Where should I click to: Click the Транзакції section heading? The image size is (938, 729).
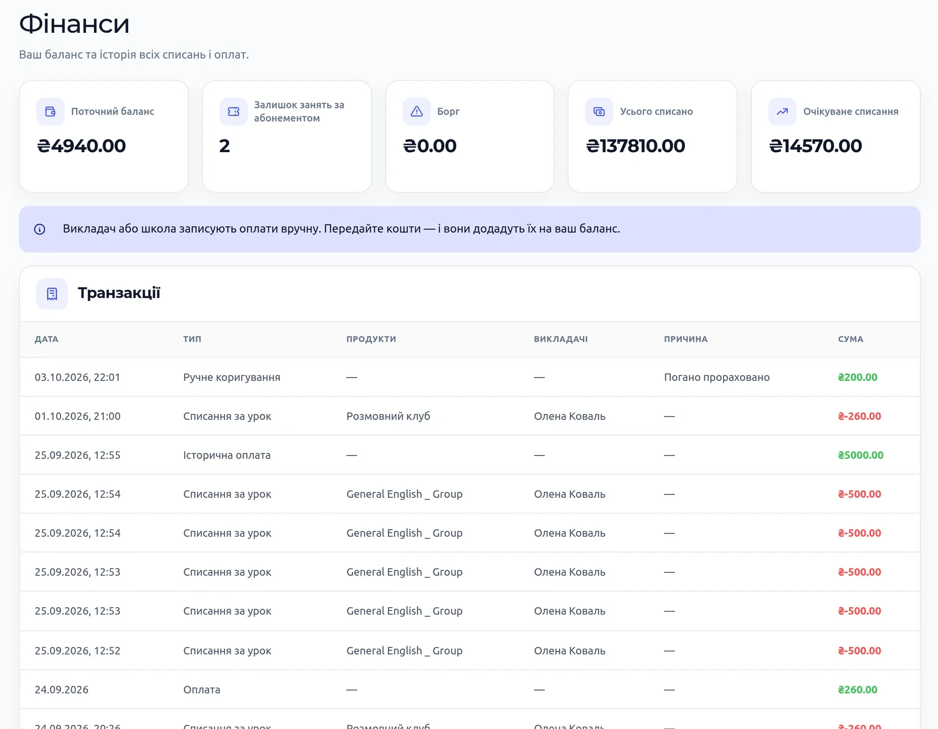[119, 293]
